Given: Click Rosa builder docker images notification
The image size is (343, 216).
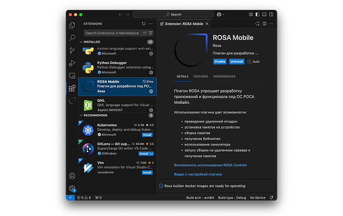Looking at the screenshot, I should click(215, 186).
